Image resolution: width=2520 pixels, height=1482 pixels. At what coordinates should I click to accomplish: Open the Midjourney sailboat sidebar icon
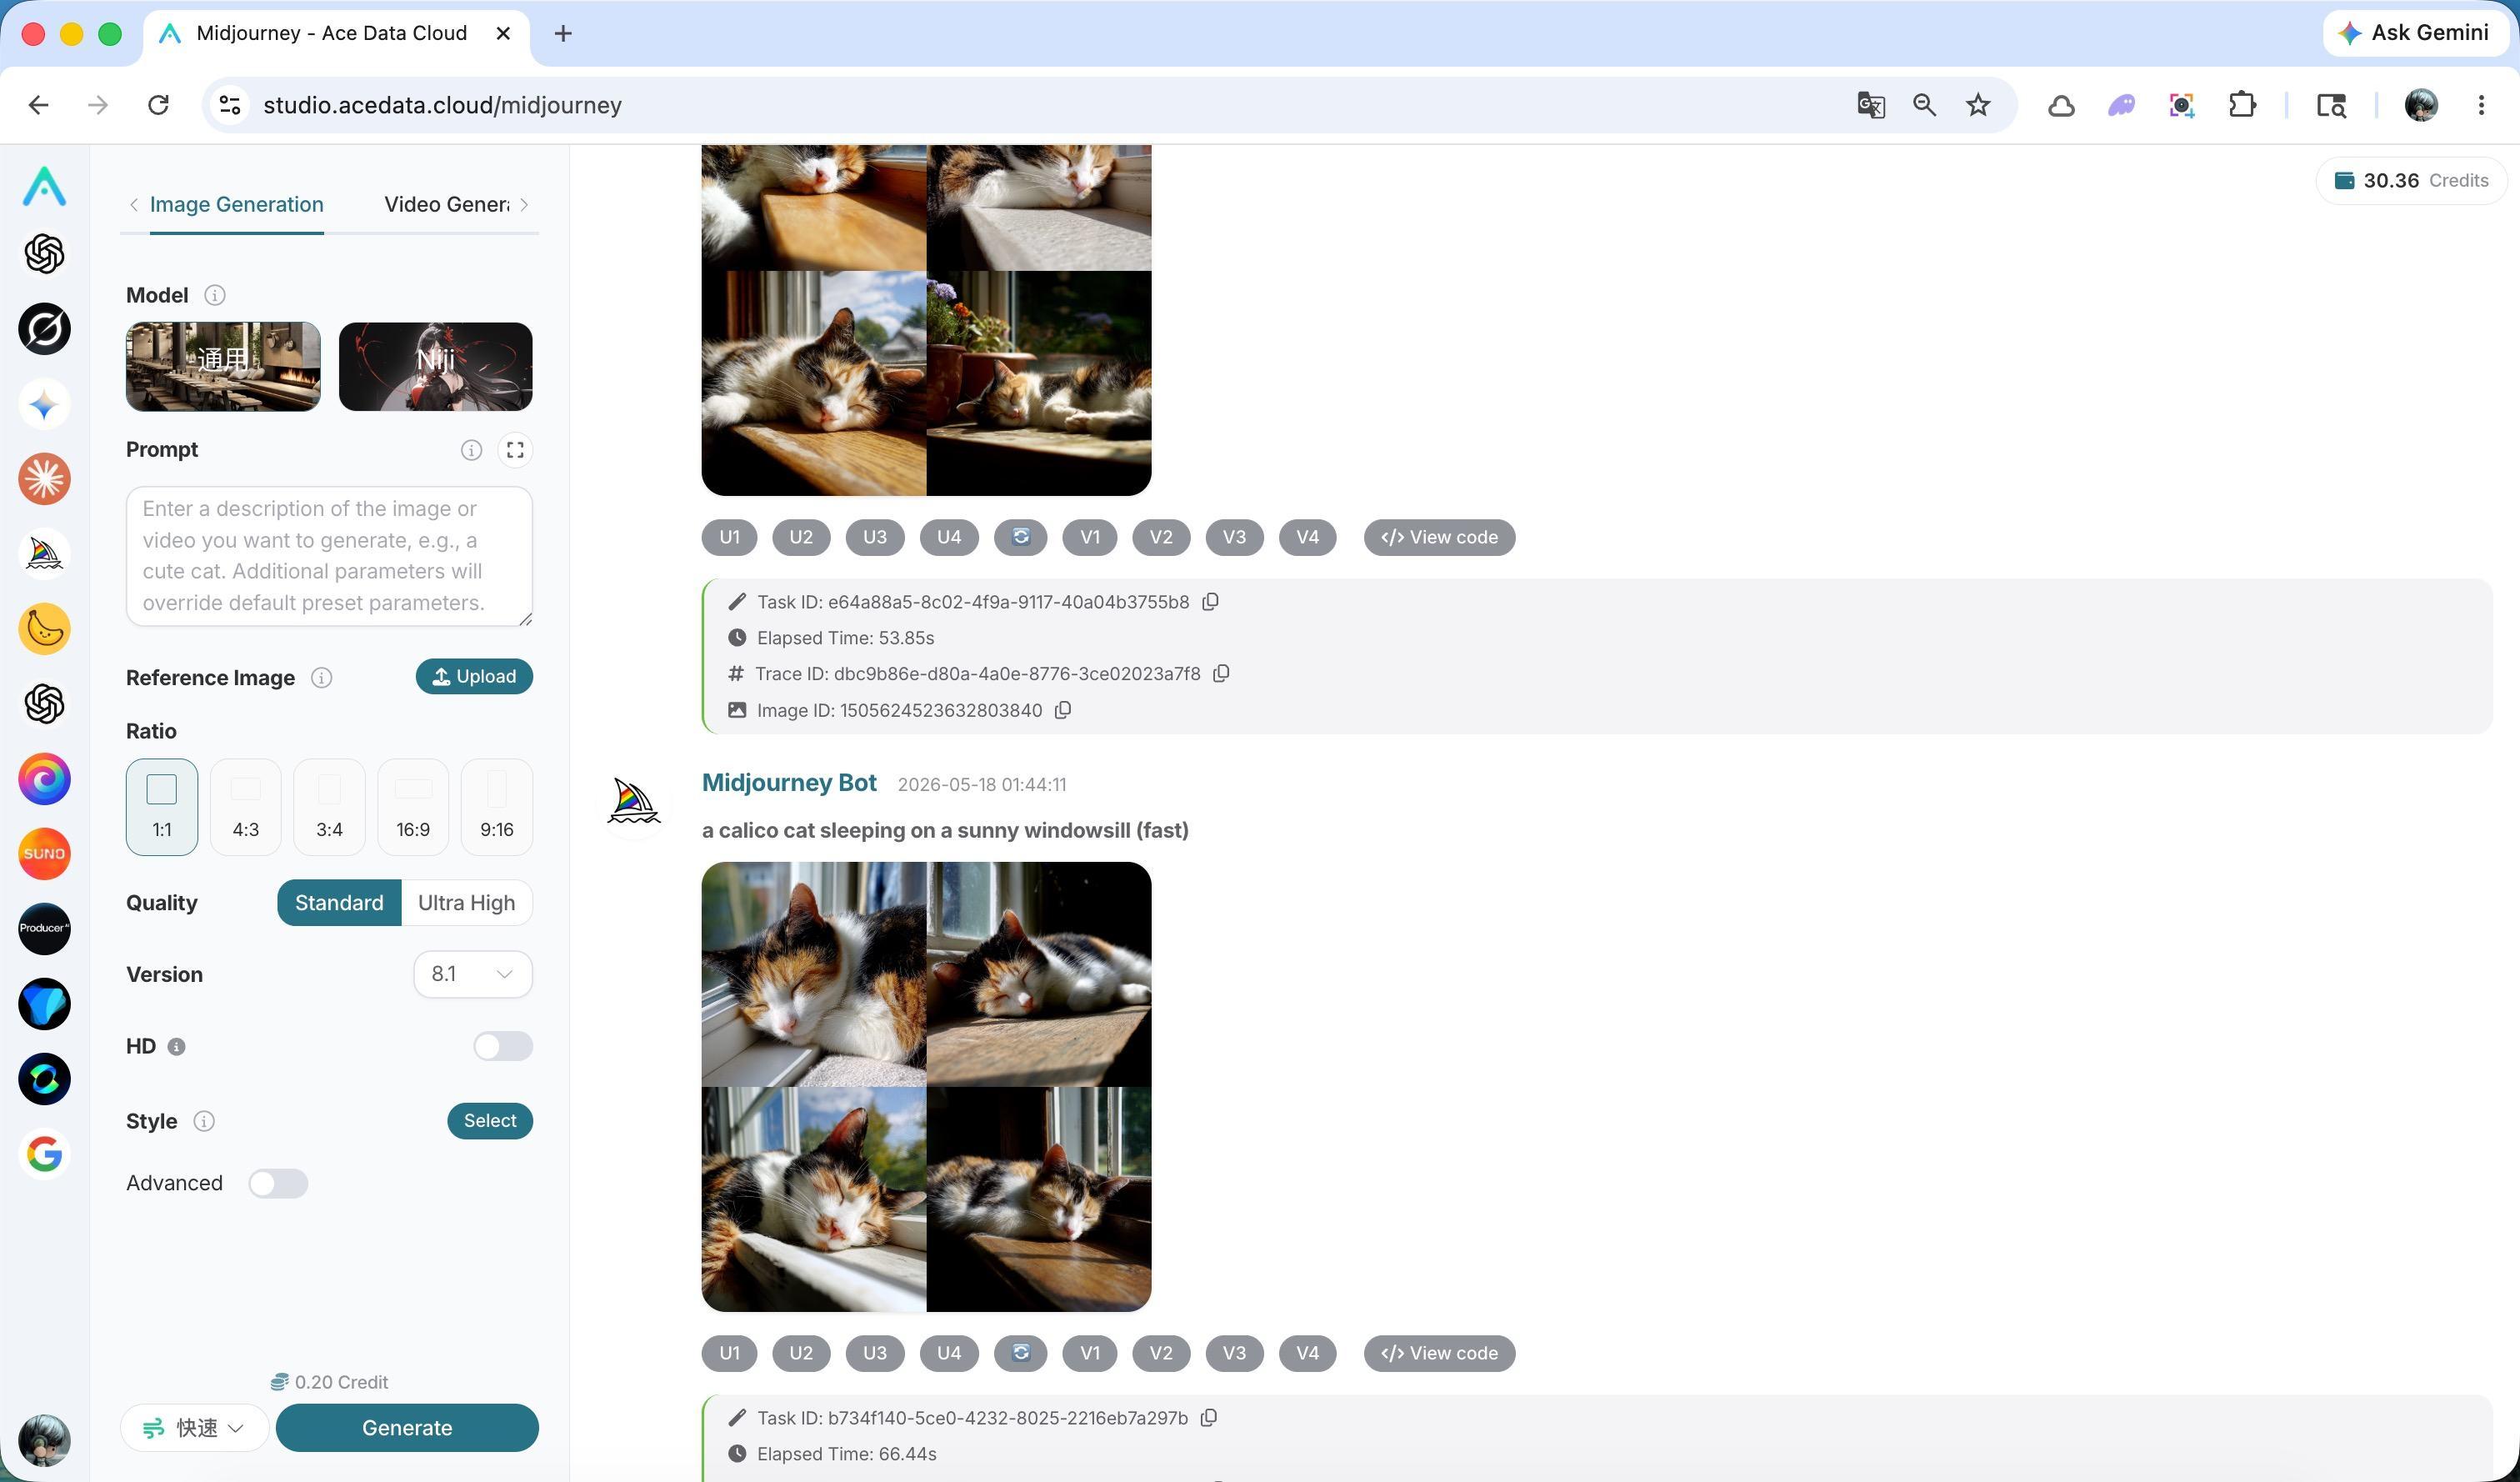44,554
